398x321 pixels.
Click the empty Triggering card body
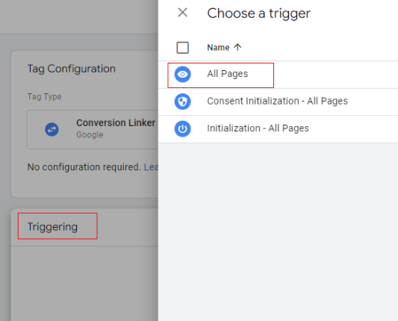click(x=84, y=284)
